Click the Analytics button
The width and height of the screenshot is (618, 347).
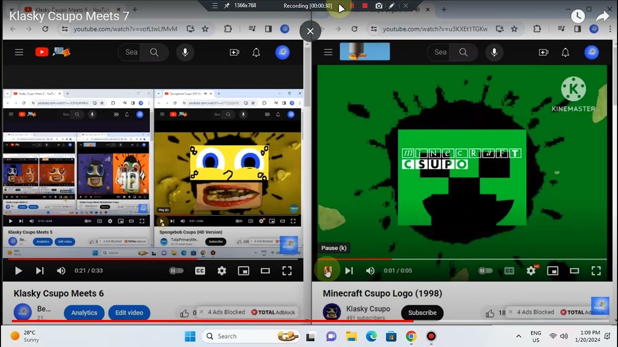(x=84, y=313)
